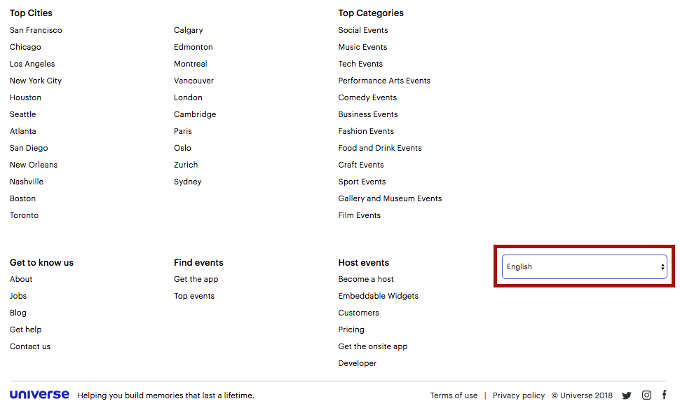Click Become a host
The height and width of the screenshot is (420, 680).
pos(366,279)
